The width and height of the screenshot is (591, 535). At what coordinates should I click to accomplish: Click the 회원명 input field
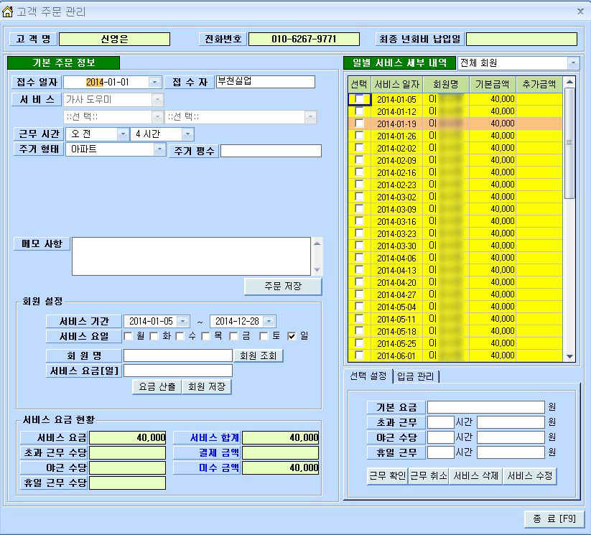[178, 355]
